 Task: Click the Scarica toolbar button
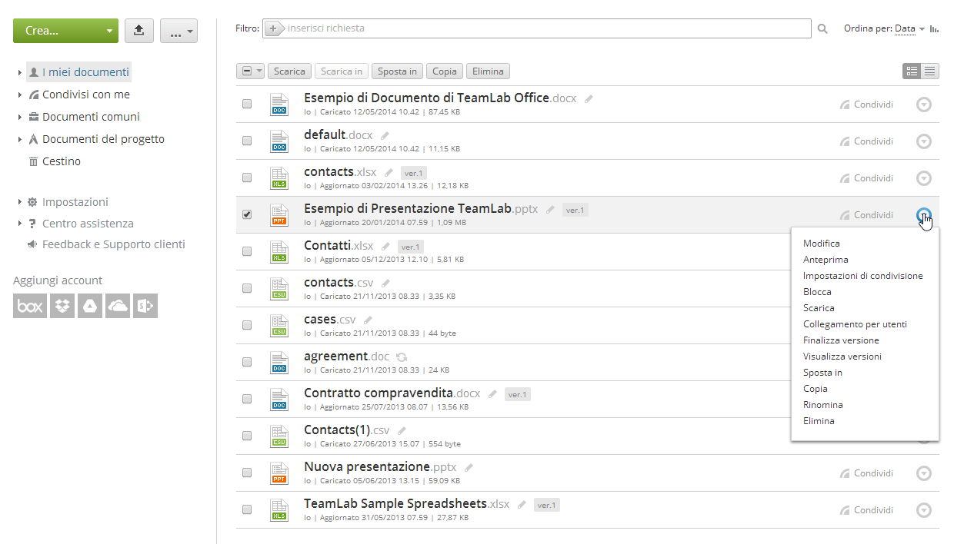pos(289,71)
